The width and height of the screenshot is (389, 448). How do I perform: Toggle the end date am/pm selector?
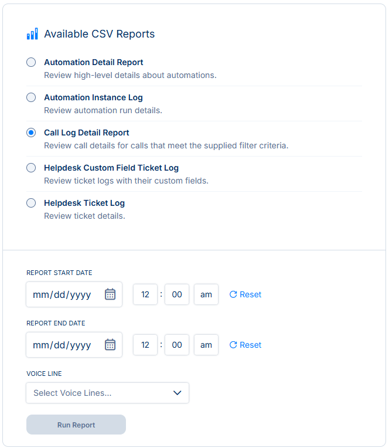click(x=206, y=345)
